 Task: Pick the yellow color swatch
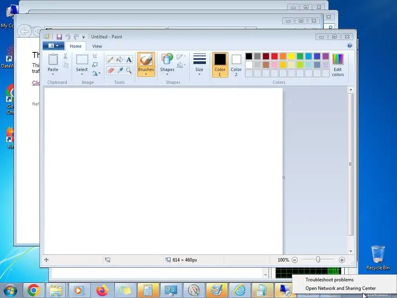tap(292, 56)
